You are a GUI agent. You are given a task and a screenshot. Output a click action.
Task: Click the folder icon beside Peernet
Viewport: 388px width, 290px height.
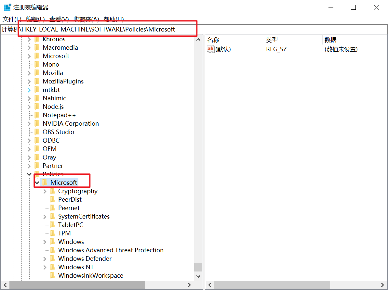tap(52, 208)
